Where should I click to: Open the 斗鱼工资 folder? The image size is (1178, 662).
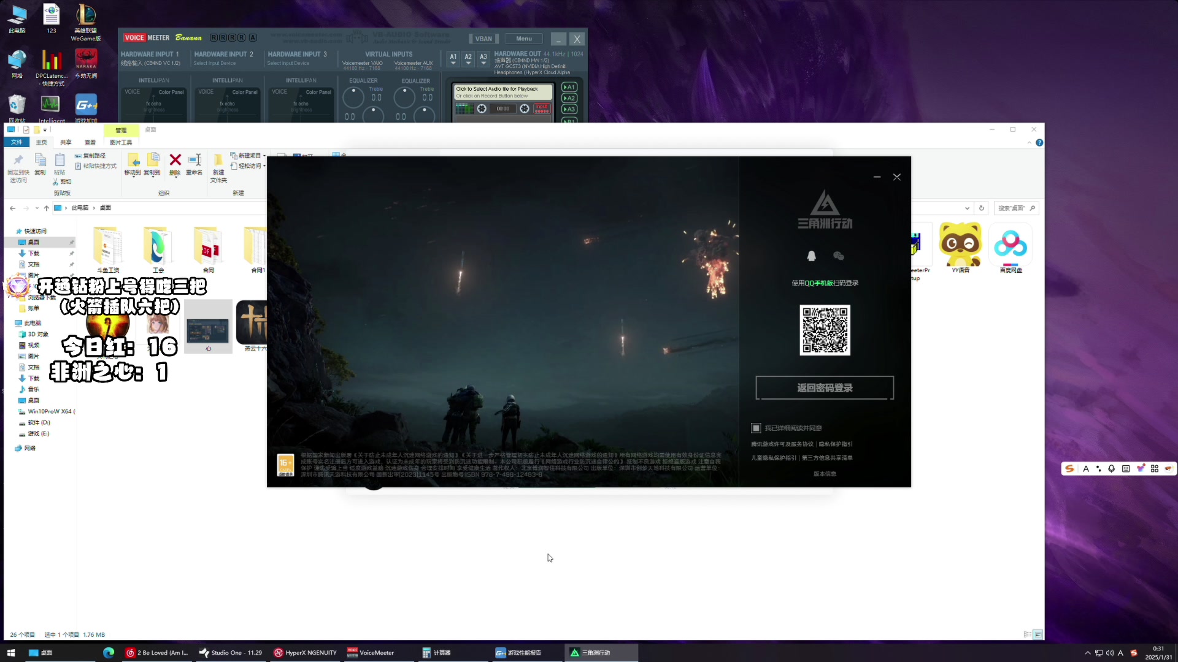tap(108, 249)
